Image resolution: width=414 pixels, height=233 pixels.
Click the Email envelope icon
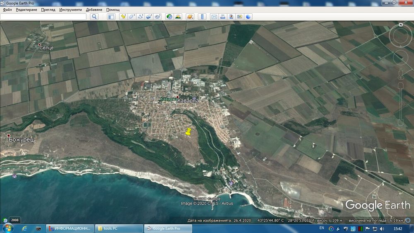(214, 17)
